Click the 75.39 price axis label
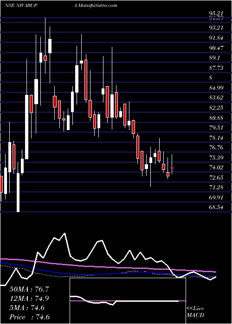Viewport: 232px width, 324px height. coord(216,158)
